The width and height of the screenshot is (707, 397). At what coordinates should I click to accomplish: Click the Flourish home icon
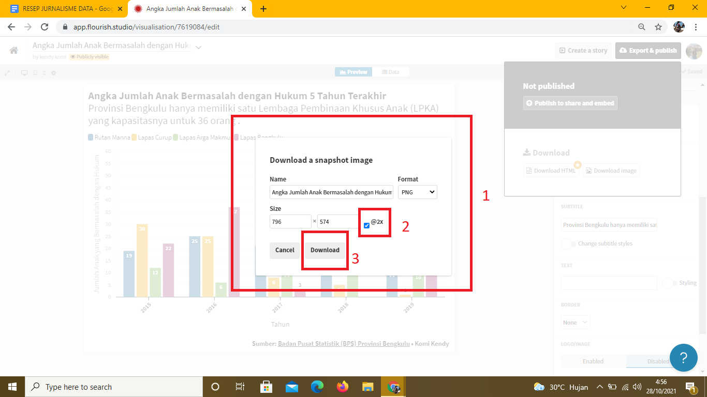point(14,50)
